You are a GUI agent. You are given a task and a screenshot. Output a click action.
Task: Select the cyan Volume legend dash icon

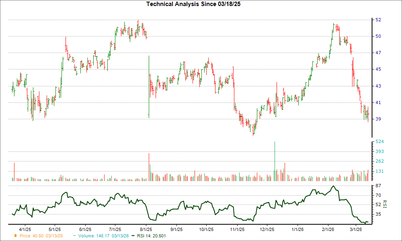(x=74, y=236)
